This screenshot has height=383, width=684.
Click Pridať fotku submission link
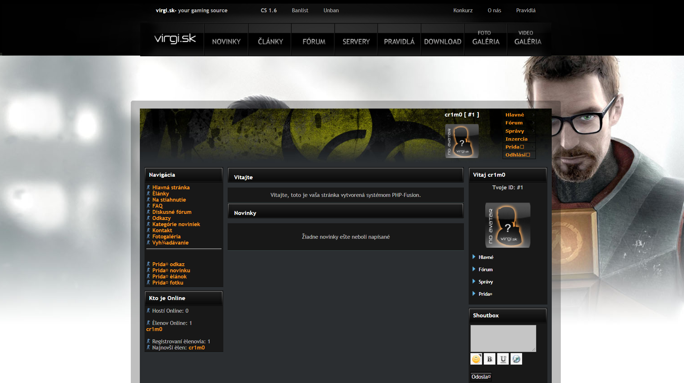pyautogui.click(x=168, y=283)
